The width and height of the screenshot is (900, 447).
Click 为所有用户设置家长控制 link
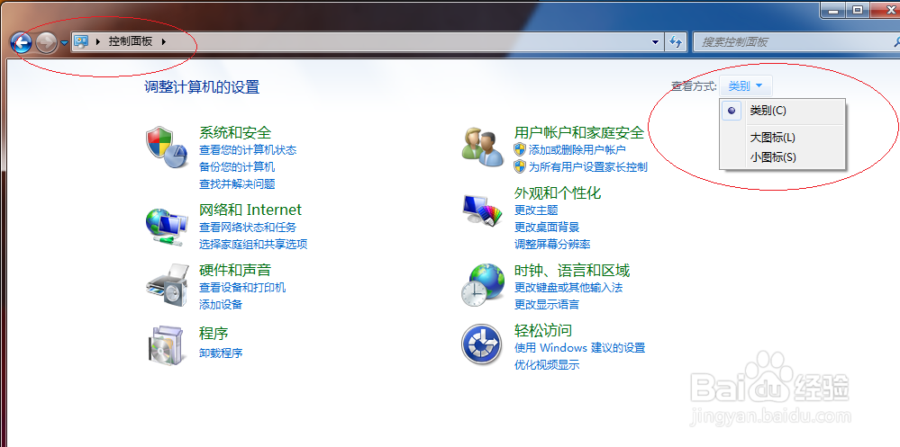point(587,166)
